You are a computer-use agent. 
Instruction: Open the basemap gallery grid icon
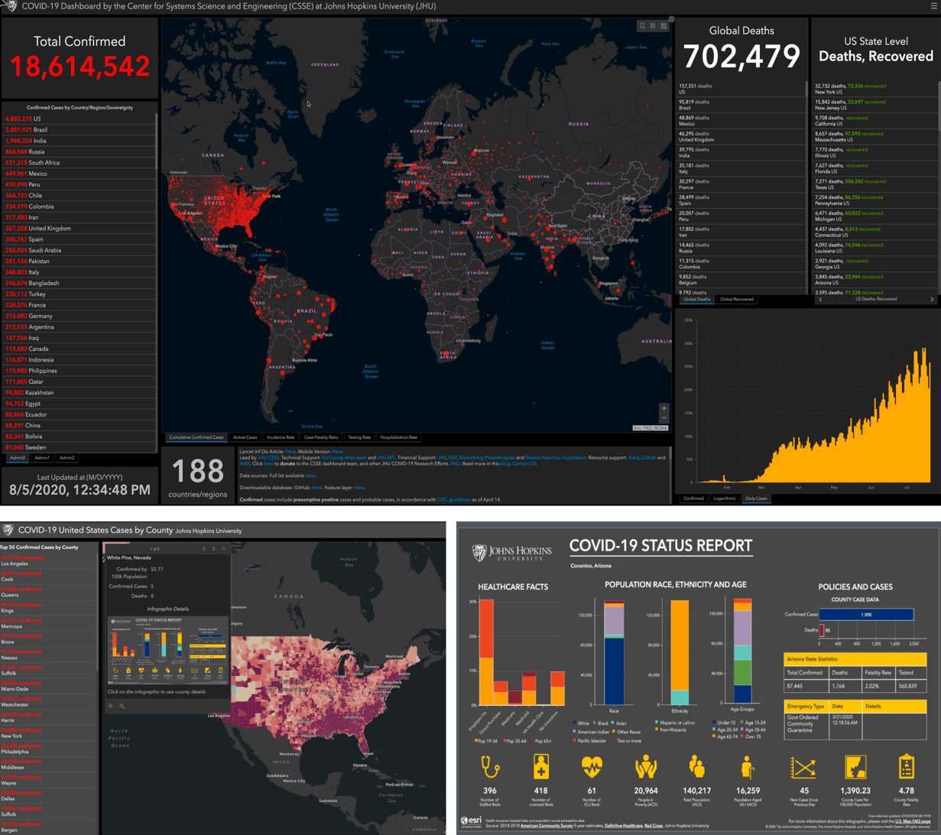(x=662, y=25)
